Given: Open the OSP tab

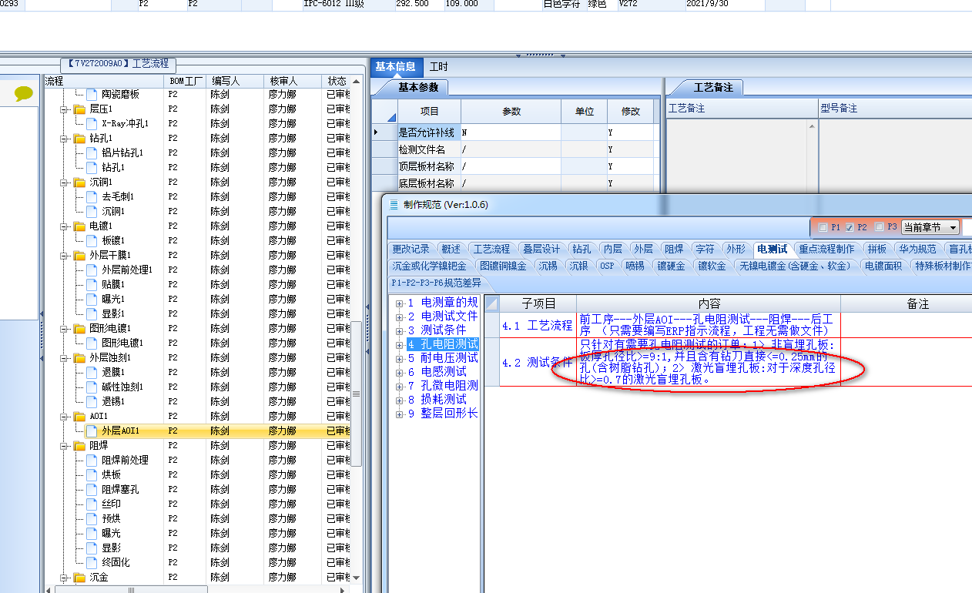Looking at the screenshot, I should click(607, 266).
